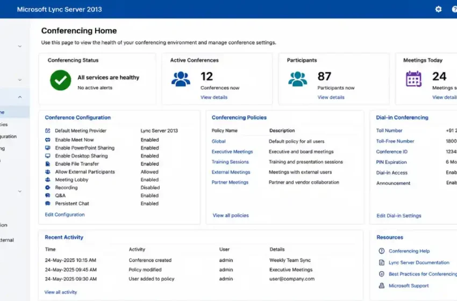Viewport: 457px width, 301px height.
Task: Click the Active Conferences people icon
Action: click(181, 79)
